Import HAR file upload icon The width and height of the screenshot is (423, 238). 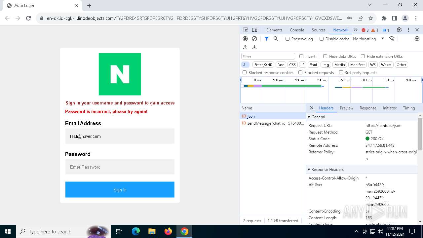coord(245,47)
